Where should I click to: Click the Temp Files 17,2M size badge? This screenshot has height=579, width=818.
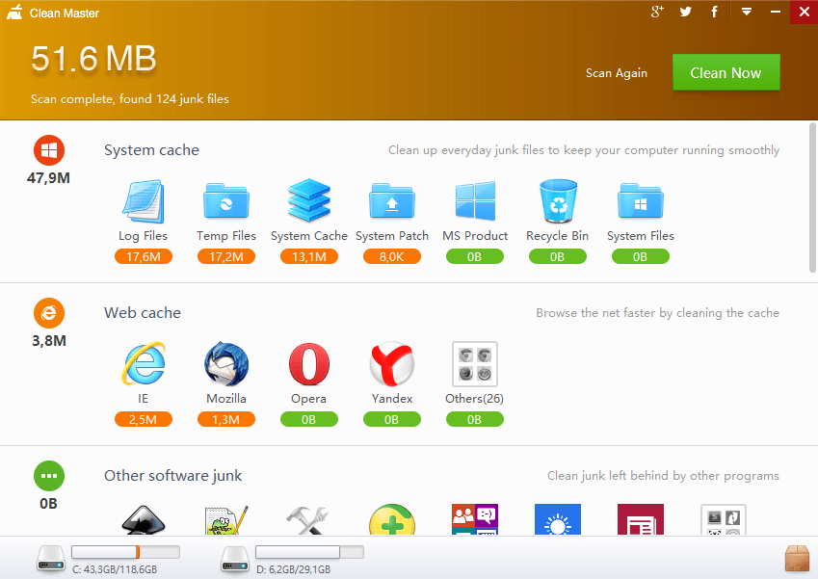(226, 256)
